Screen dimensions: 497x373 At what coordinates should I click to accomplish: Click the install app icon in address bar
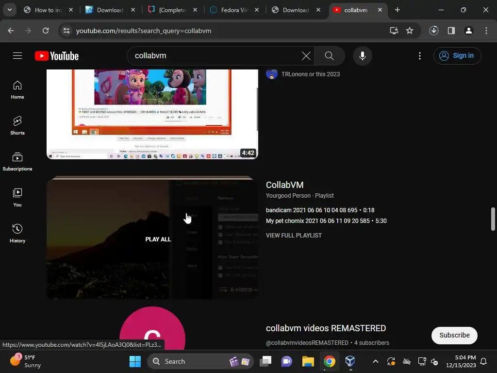click(x=394, y=31)
